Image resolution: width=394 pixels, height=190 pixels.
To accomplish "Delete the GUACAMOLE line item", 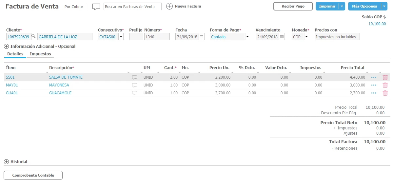I will (x=385, y=93).
